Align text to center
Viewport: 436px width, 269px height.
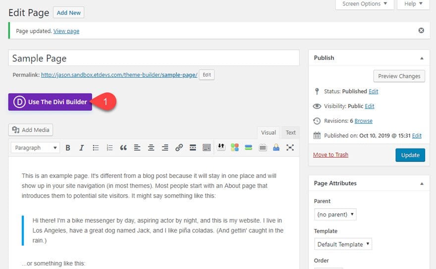click(151, 148)
